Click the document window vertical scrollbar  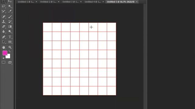click(145, 56)
